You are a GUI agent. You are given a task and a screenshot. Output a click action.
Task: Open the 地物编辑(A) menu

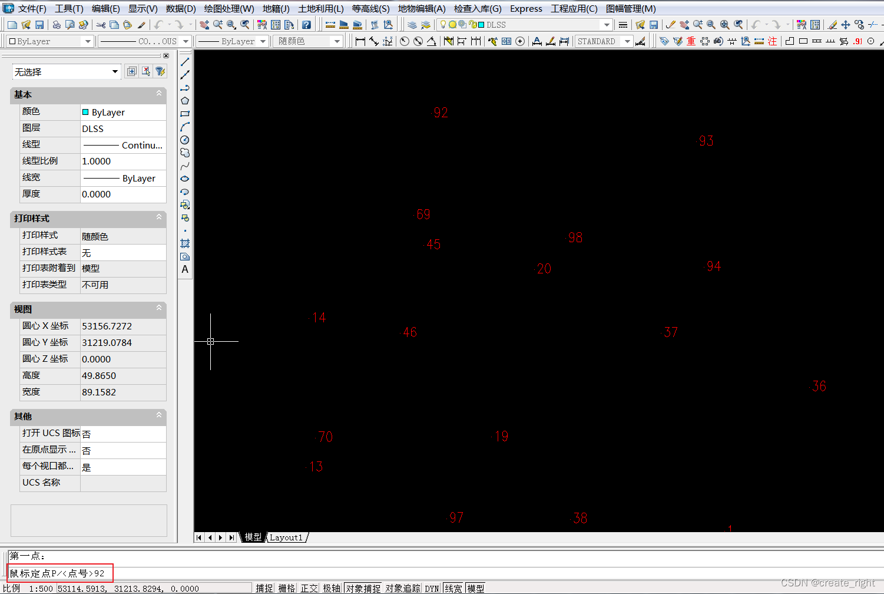click(422, 9)
